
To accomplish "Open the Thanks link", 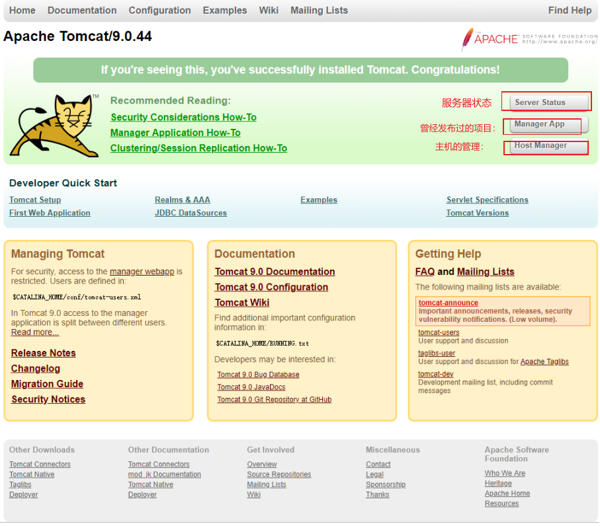I will point(377,494).
